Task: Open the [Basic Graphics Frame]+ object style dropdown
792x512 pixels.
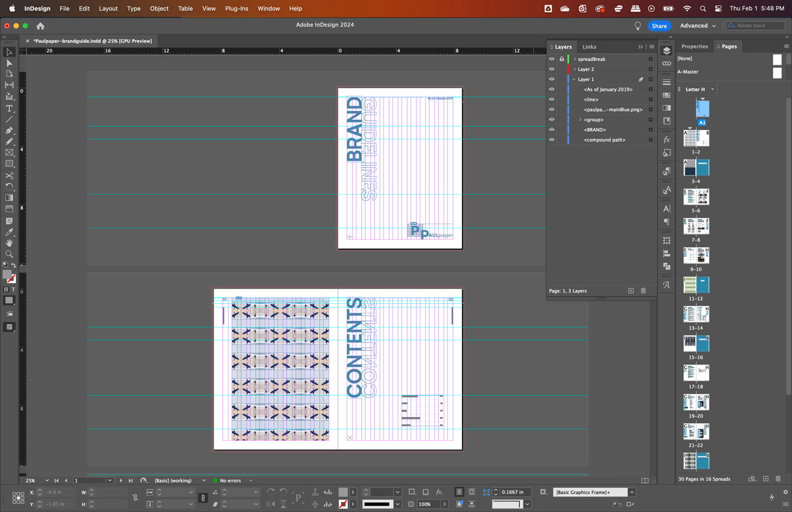Action: pyautogui.click(x=631, y=492)
